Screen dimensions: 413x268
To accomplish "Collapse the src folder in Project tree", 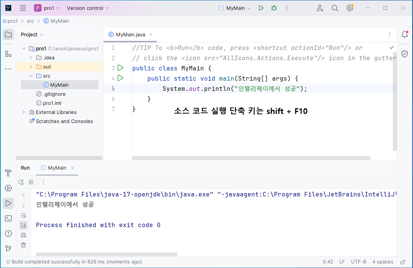I will point(31,75).
